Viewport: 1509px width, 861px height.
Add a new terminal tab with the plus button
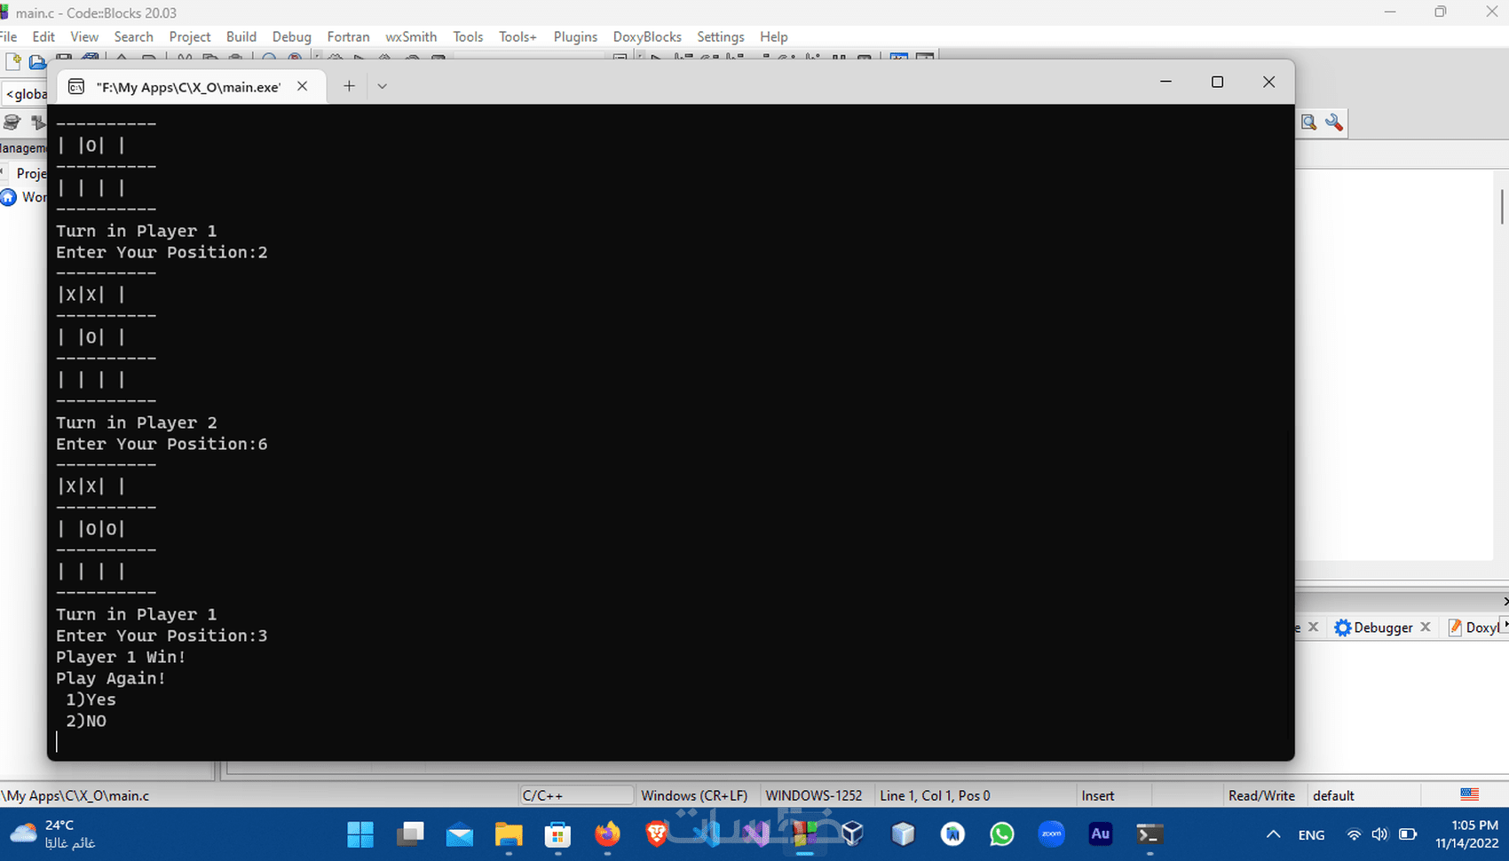pos(349,86)
